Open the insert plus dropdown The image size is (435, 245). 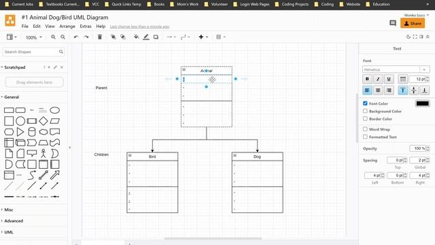coord(203,37)
